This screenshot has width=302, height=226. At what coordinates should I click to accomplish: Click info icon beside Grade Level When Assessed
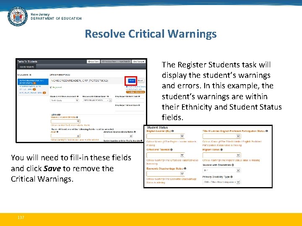pyautogui.click(x=78, y=97)
